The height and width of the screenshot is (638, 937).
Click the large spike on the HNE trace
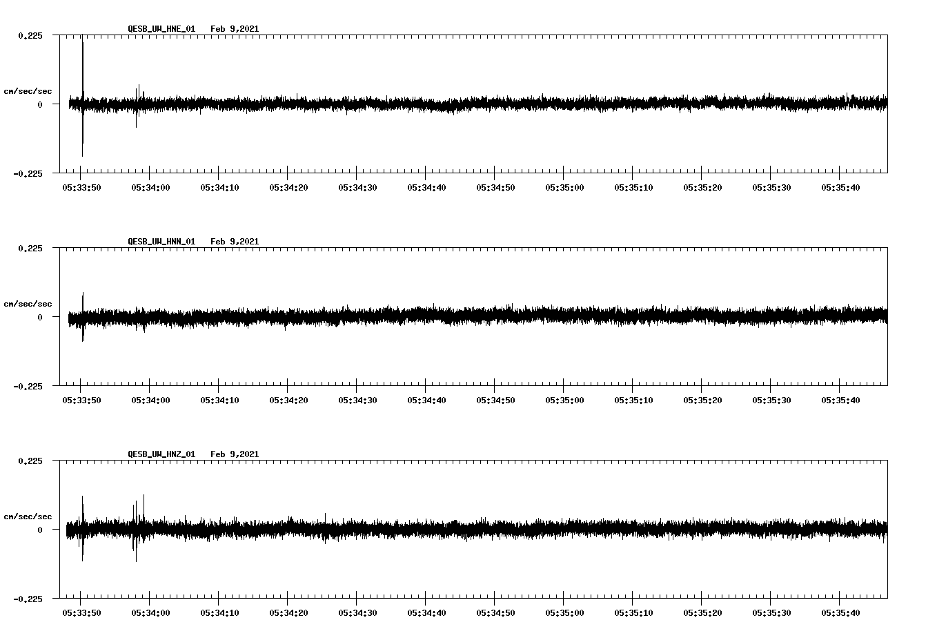pos(83,97)
